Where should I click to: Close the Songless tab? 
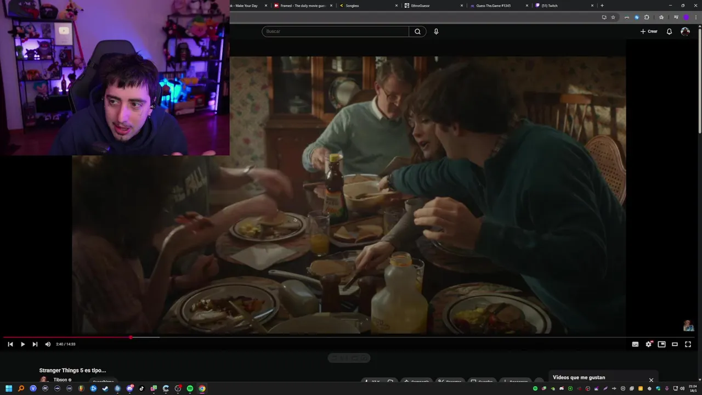(x=396, y=5)
